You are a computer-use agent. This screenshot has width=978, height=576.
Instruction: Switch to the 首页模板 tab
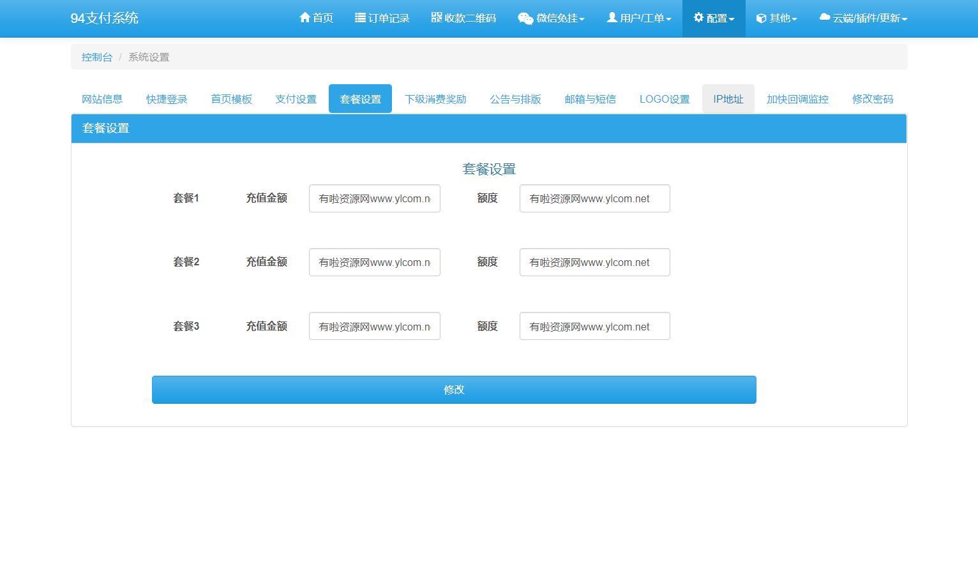[x=231, y=99]
